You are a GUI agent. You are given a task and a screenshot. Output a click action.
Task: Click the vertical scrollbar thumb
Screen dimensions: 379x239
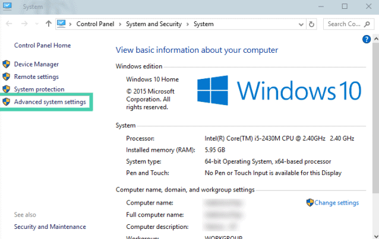pyautogui.click(x=376, y=118)
